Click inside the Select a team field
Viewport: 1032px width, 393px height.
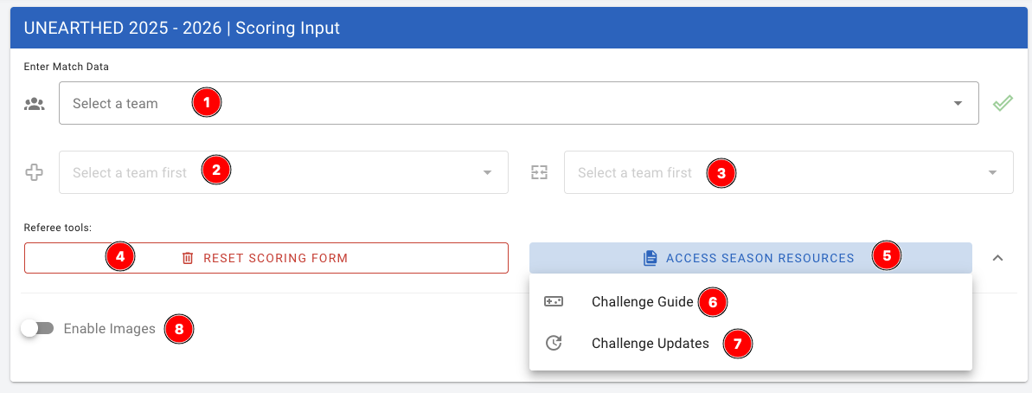tap(519, 104)
